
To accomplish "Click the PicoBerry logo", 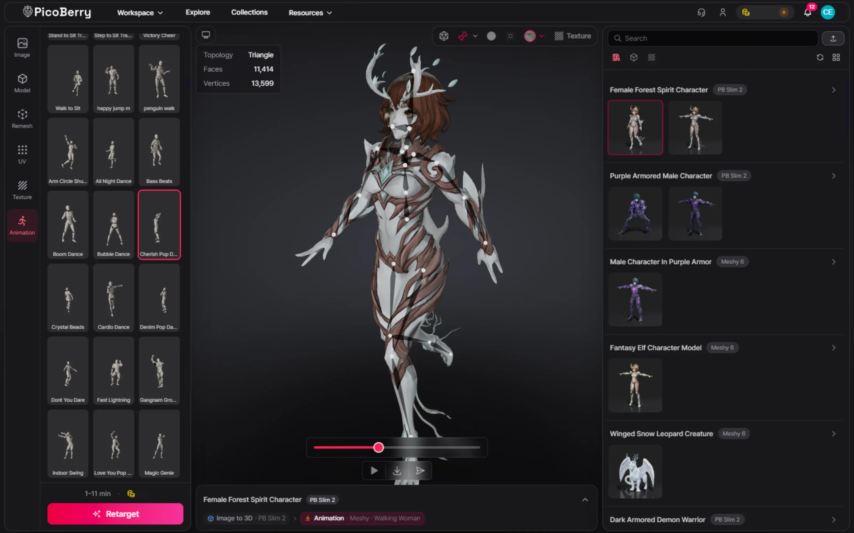I will (x=57, y=12).
